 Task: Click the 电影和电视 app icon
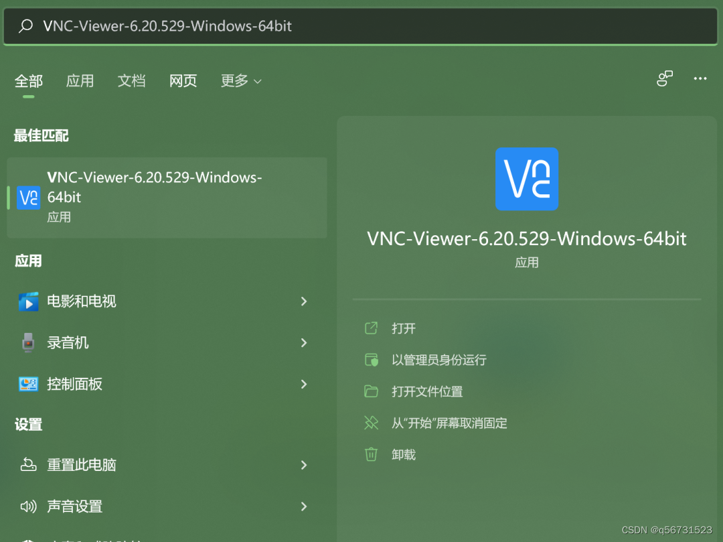coord(29,301)
